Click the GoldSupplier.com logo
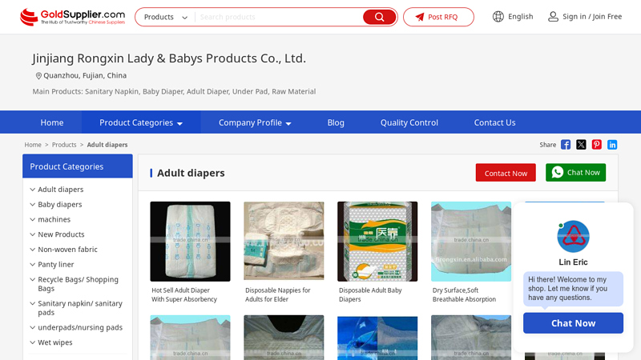Viewport: 641px width, 360px height. pos(72,17)
